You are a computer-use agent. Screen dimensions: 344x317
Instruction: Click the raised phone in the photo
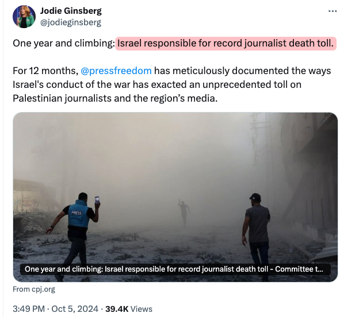(x=97, y=200)
